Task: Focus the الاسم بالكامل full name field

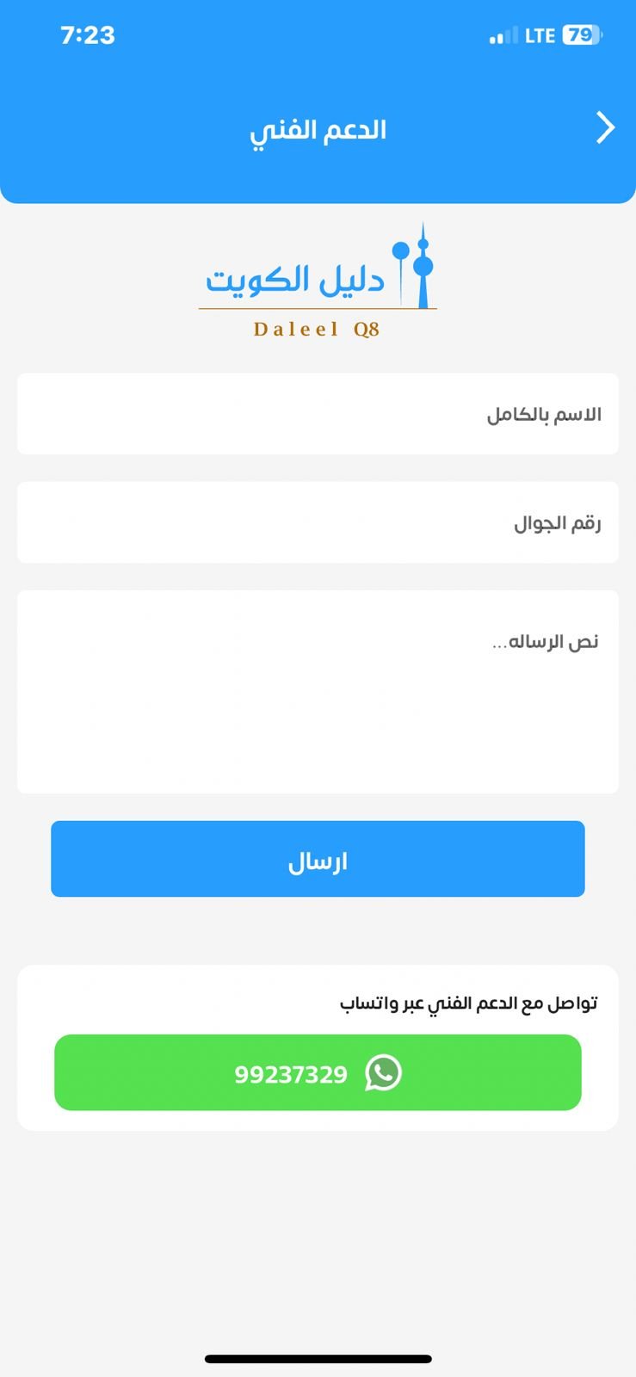Action: tap(318, 414)
